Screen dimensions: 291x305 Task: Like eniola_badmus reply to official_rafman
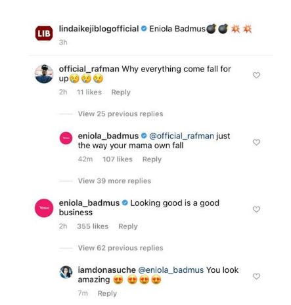256,142
